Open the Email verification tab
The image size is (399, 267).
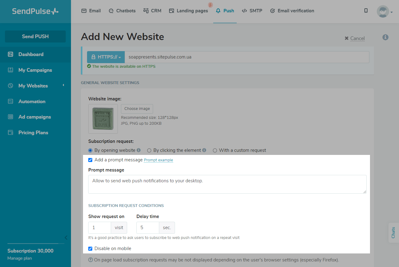click(292, 11)
